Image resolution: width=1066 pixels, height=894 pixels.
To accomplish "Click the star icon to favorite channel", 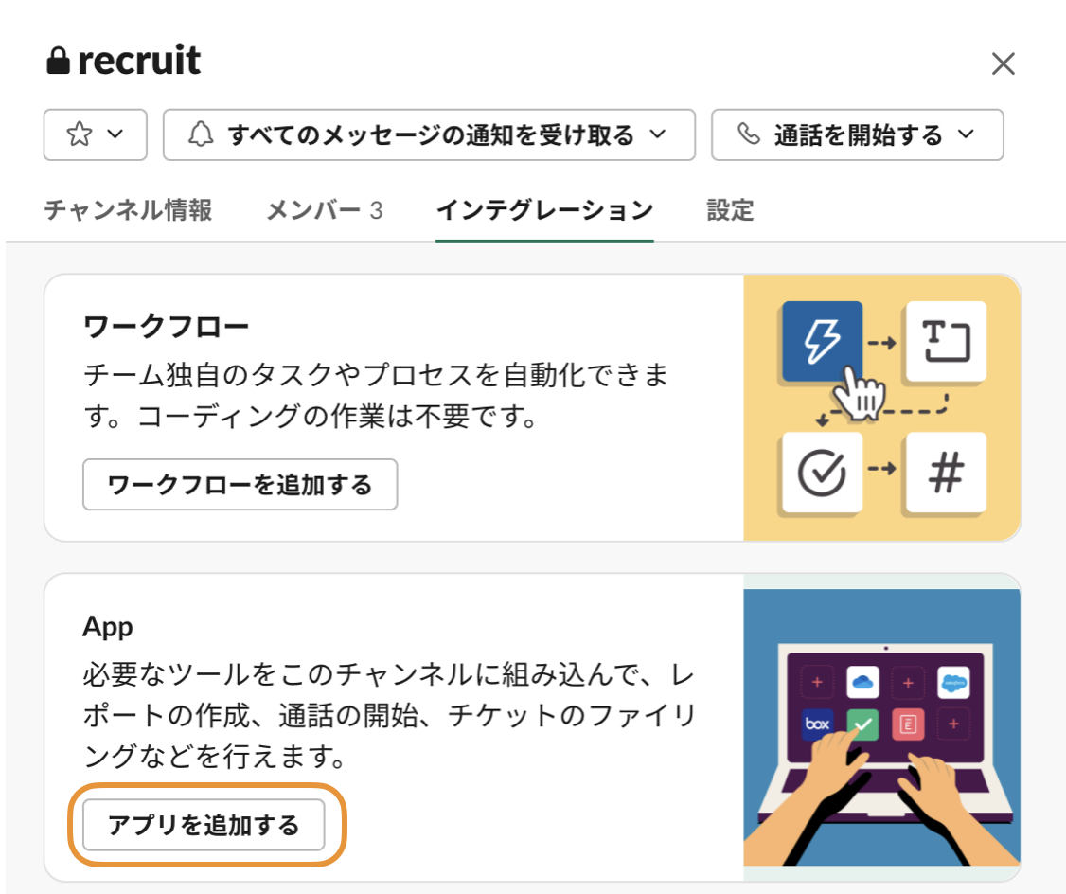I will (x=80, y=134).
